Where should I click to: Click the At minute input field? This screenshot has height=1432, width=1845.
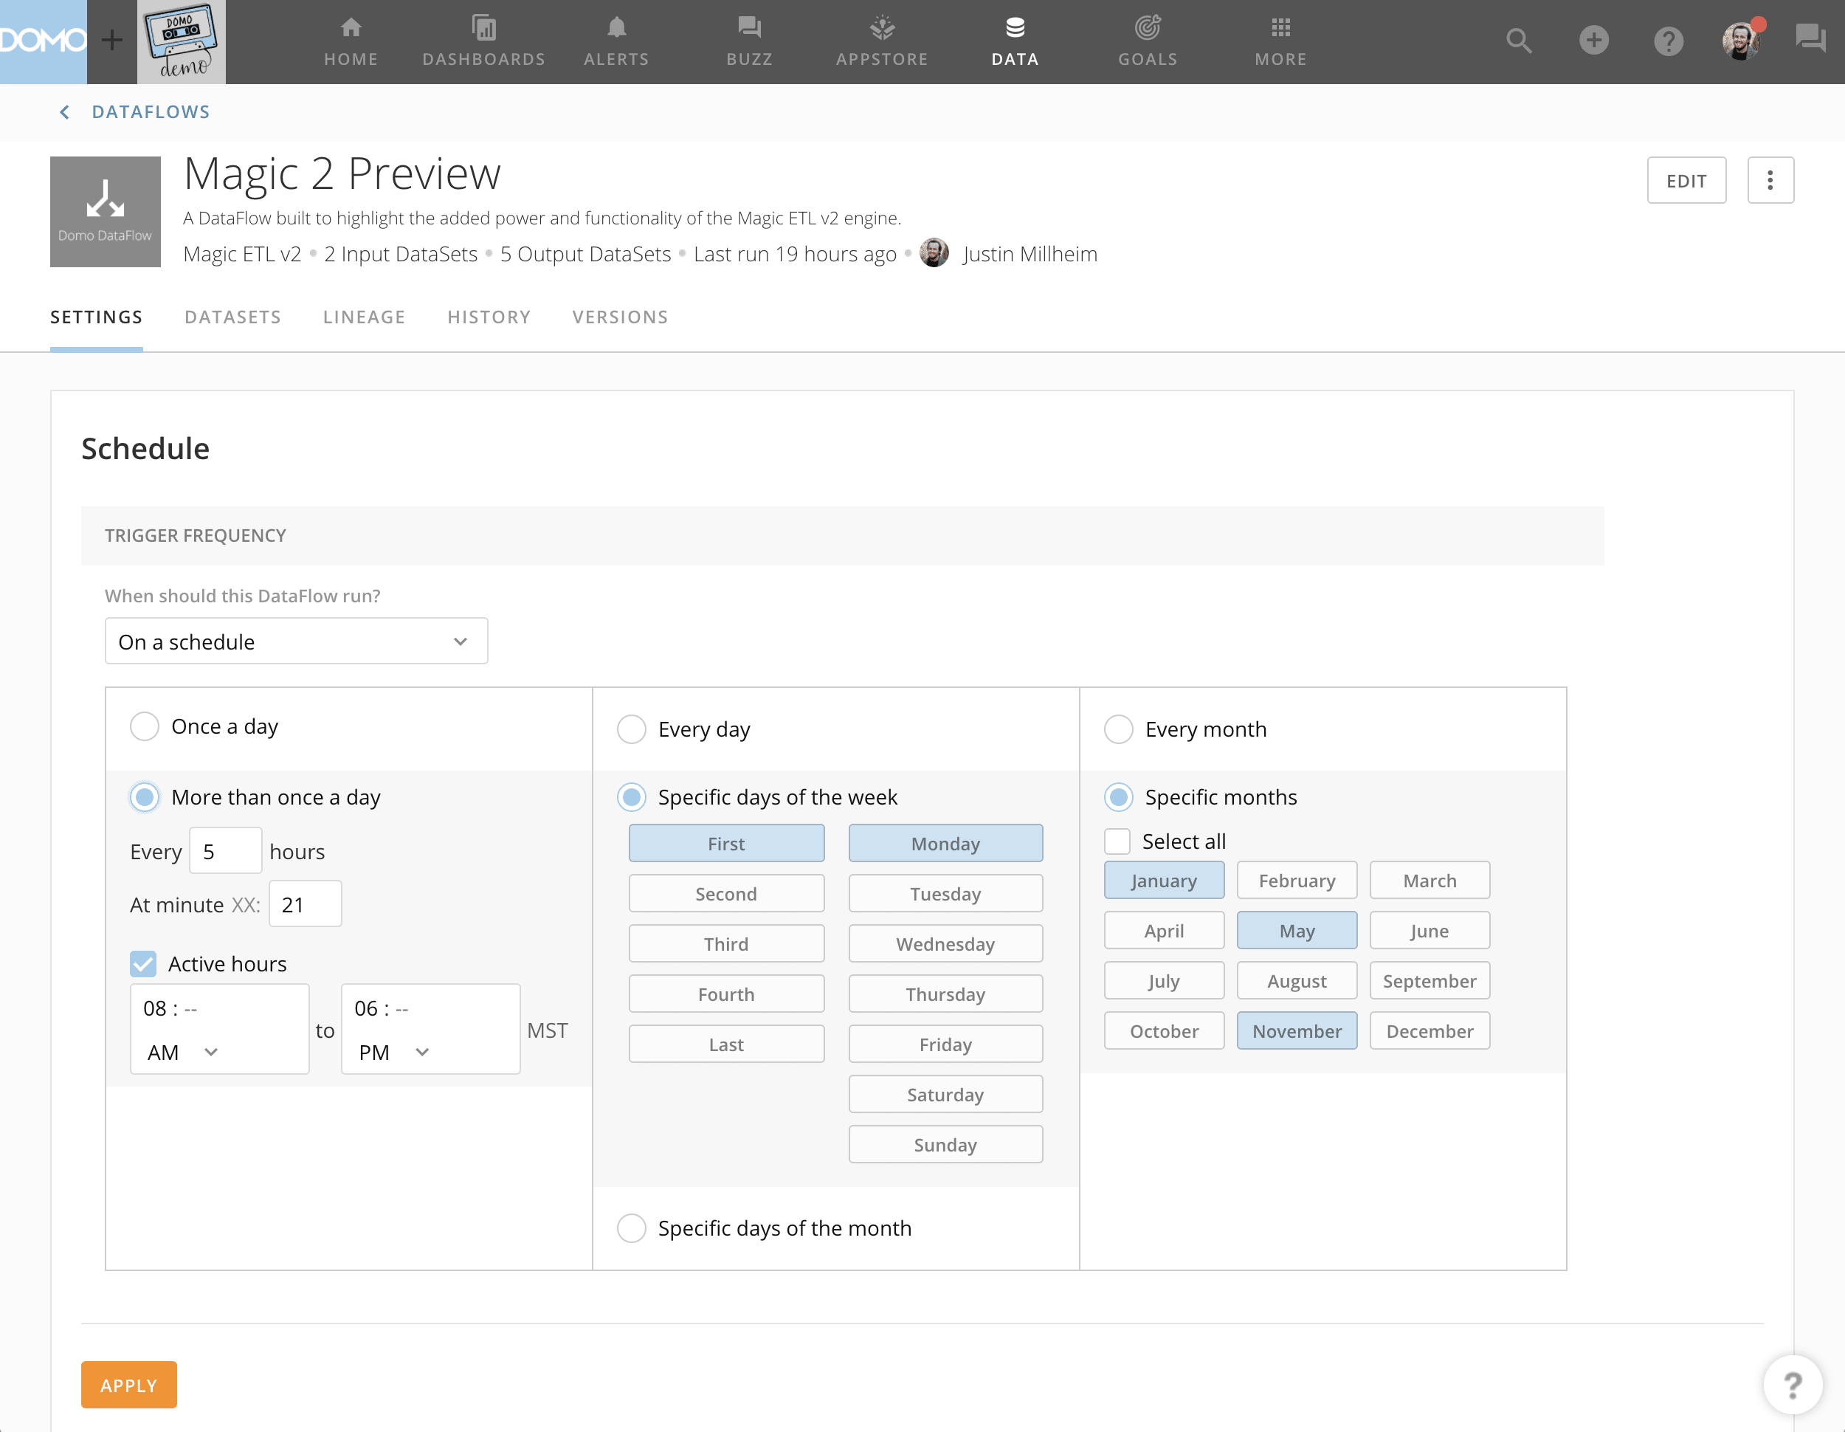305,904
